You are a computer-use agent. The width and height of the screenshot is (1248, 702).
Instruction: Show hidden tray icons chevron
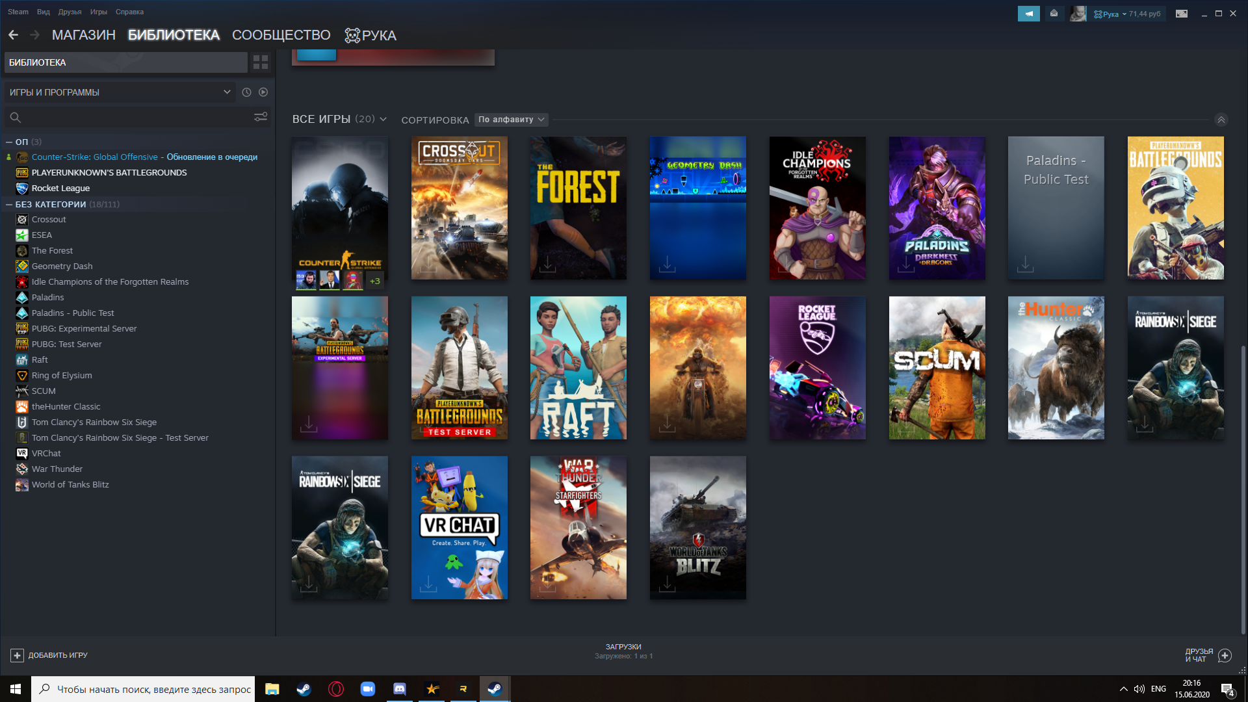1123,689
